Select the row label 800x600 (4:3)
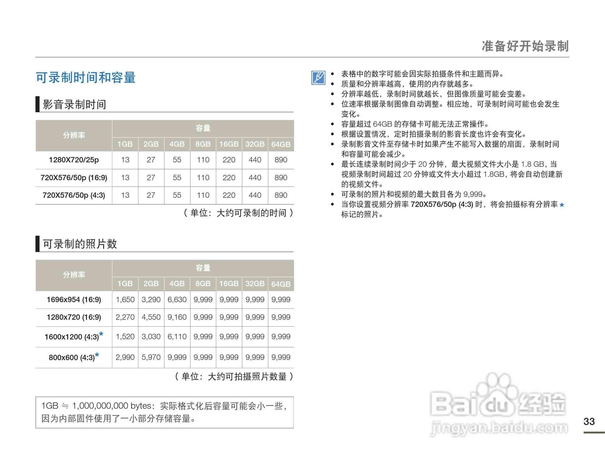The height and width of the screenshot is (462, 605). point(72,358)
